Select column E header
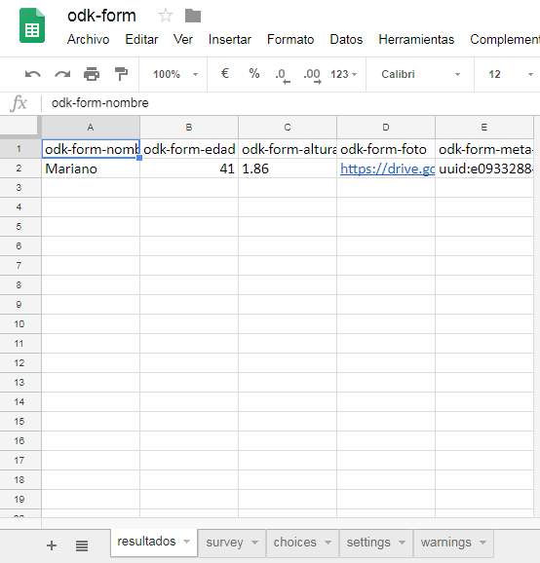Image resolution: width=540 pixels, height=563 pixels. [x=484, y=127]
